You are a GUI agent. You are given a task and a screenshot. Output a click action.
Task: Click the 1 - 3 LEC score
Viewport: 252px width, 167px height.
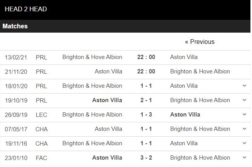(146, 115)
